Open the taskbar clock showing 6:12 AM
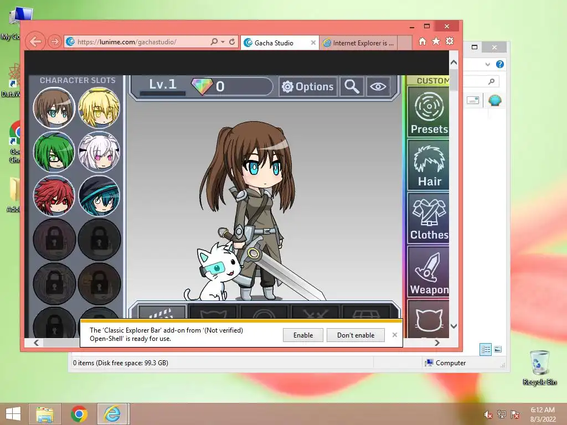The width and height of the screenshot is (567, 425). (543, 414)
